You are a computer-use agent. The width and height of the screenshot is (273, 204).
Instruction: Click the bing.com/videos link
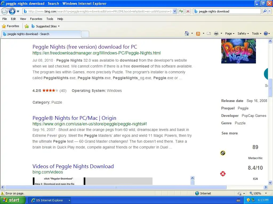47,172
